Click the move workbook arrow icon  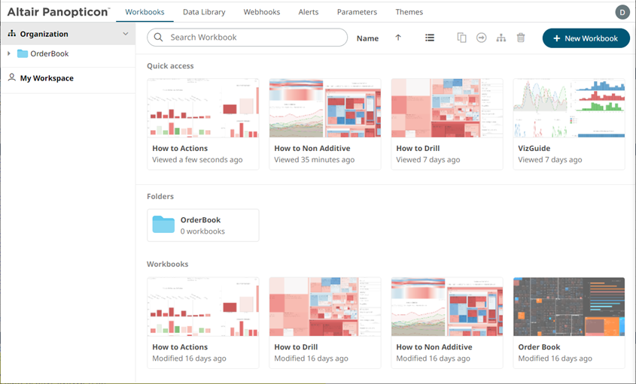click(482, 38)
